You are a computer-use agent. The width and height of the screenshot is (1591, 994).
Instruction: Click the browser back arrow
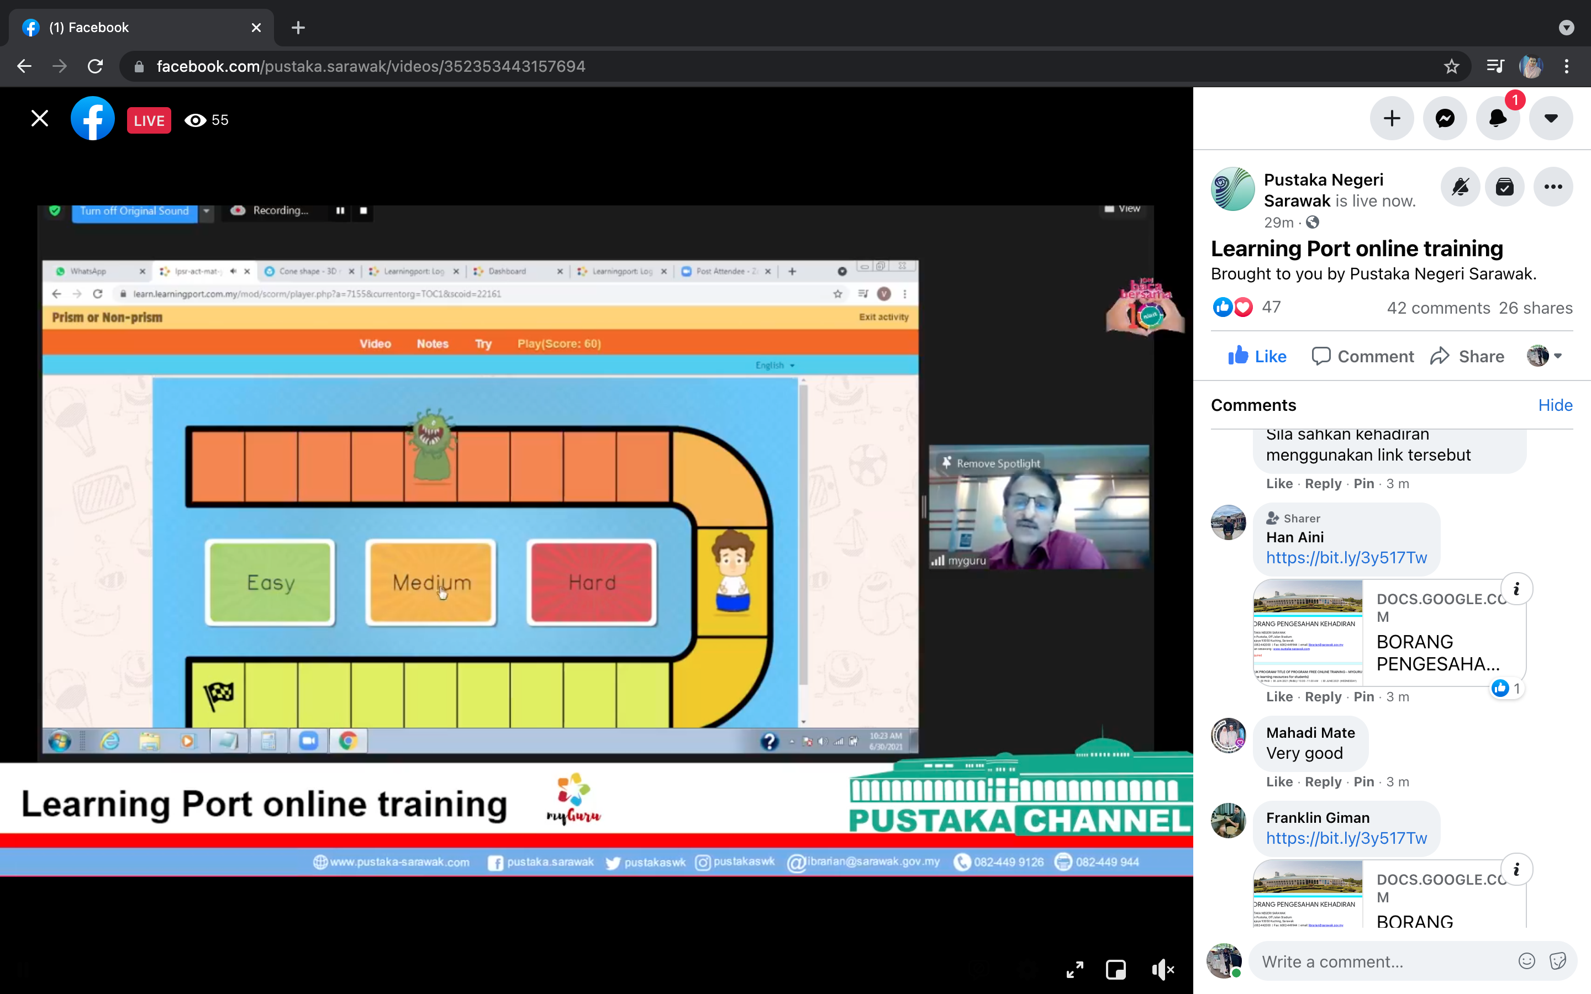tap(24, 66)
